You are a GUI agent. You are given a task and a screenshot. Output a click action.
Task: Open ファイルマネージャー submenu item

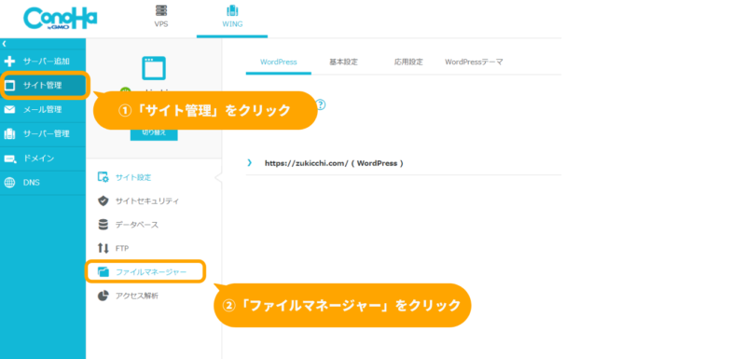(151, 272)
